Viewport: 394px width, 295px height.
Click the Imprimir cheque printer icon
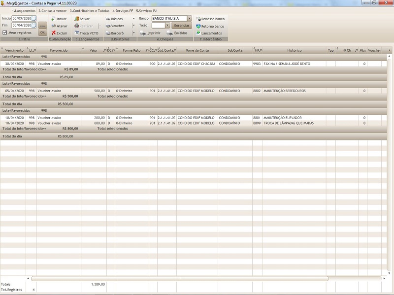(143, 33)
